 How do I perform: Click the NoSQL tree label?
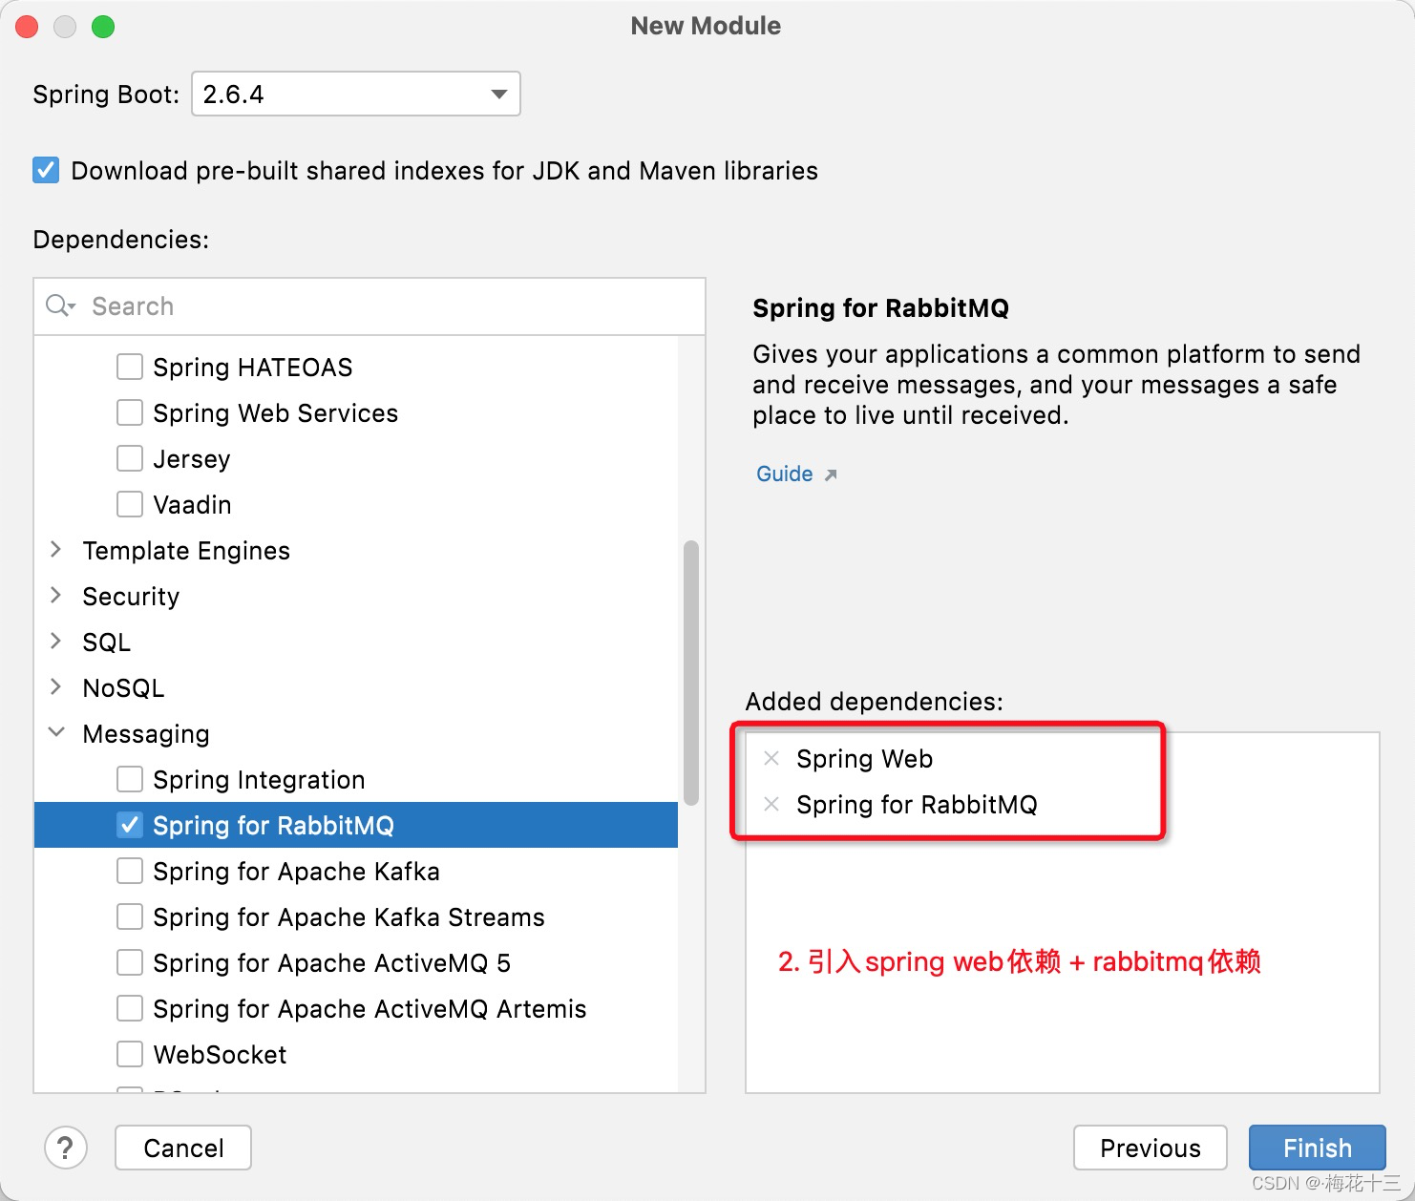(x=123, y=688)
